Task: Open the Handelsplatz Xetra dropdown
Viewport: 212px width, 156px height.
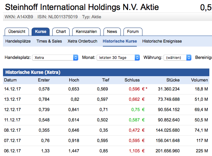Action: (x=55, y=58)
